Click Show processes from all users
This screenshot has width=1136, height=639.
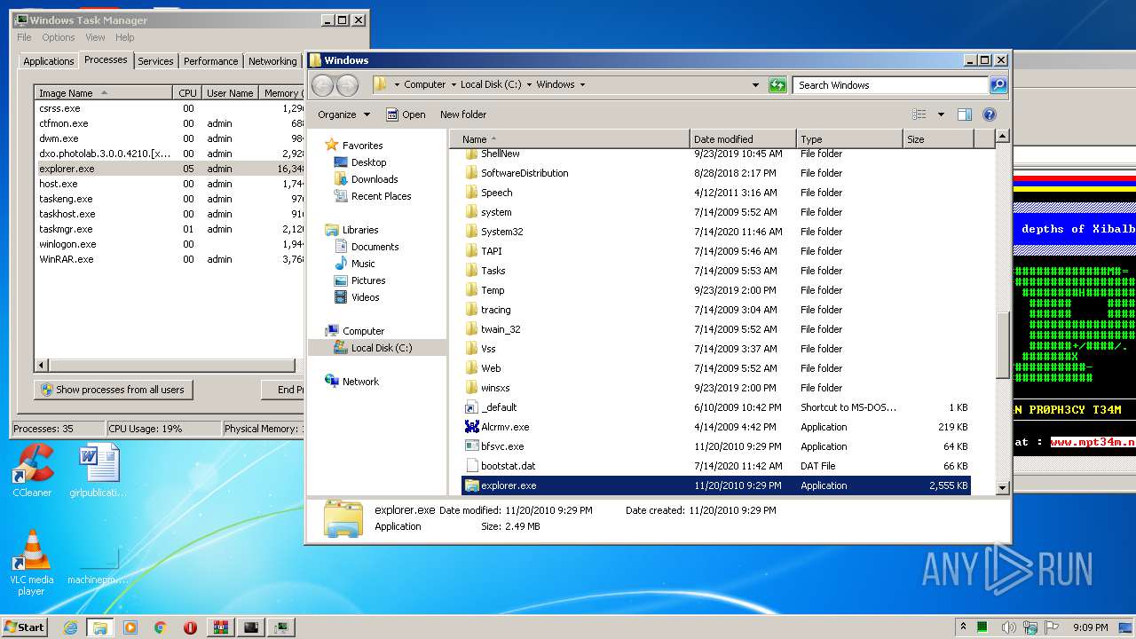click(x=113, y=390)
